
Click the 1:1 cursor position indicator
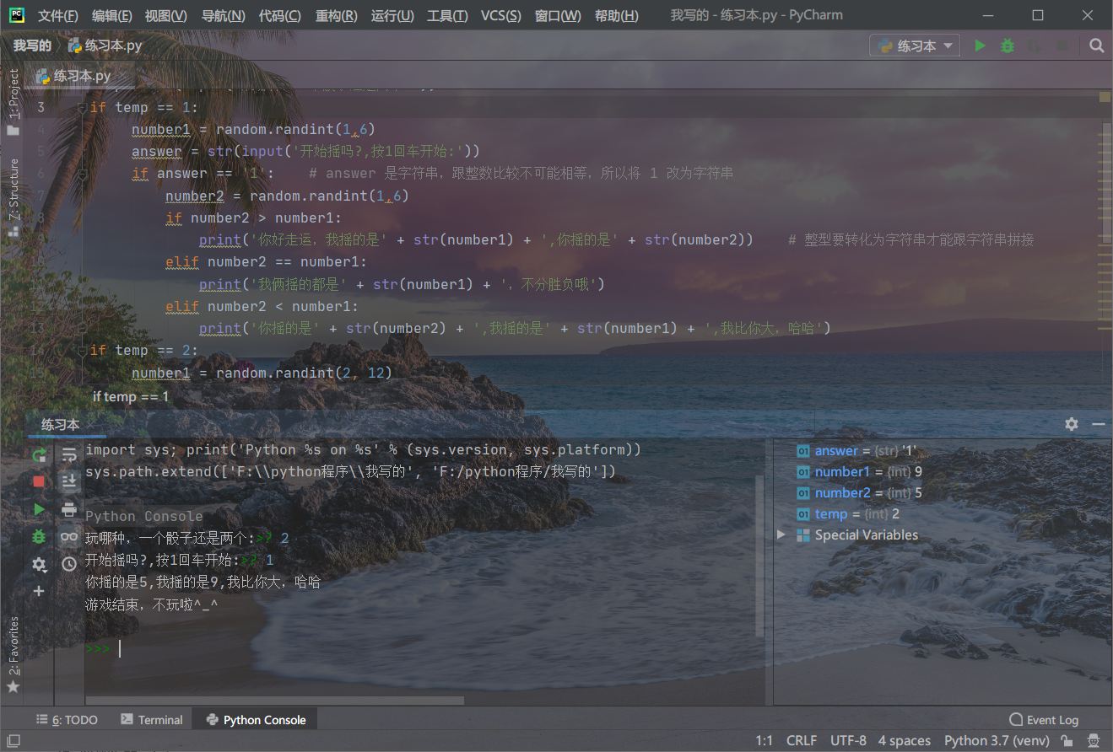[765, 741]
